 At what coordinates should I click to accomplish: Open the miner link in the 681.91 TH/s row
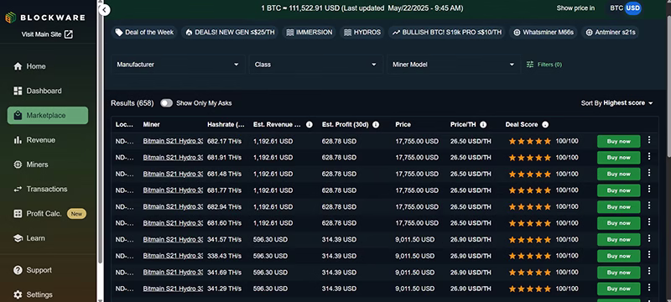click(x=173, y=158)
